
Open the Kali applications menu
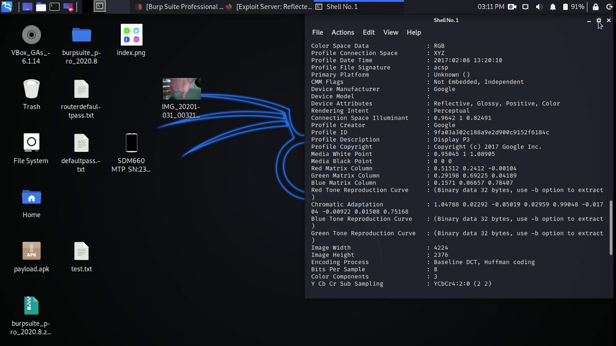coord(7,7)
